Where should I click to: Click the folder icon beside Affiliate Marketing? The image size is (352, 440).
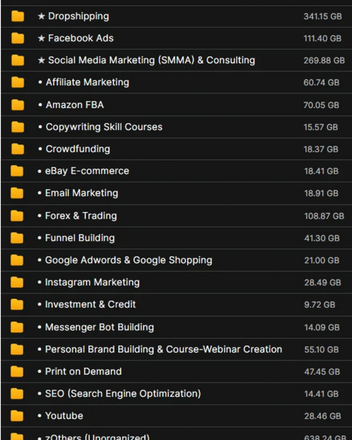(18, 83)
